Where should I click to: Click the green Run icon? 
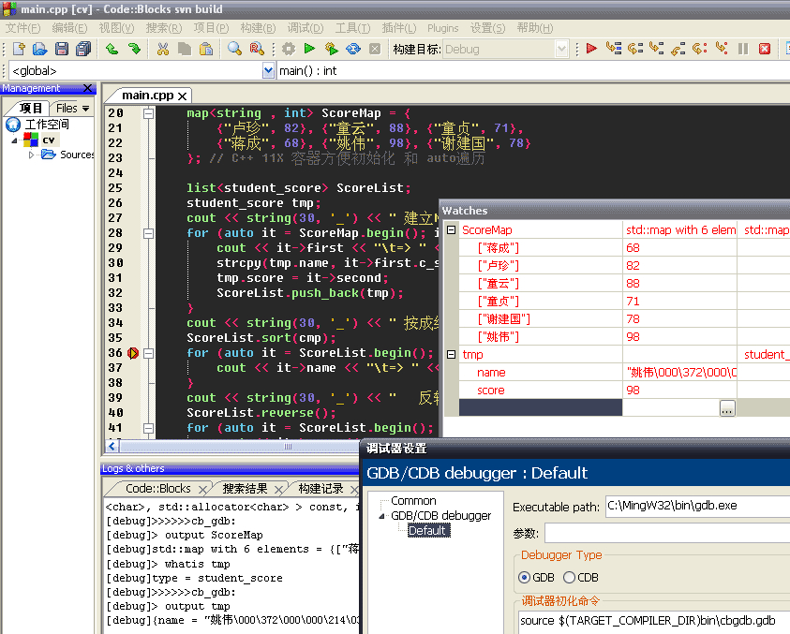click(309, 49)
